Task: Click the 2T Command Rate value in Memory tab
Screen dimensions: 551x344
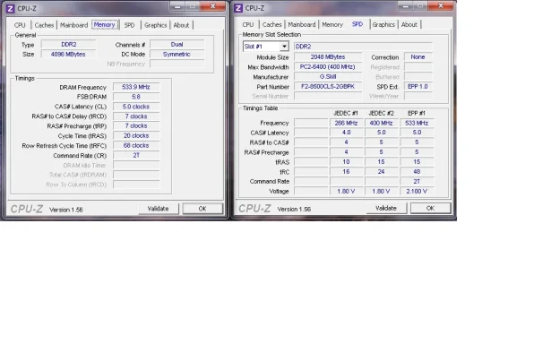Action: [136, 155]
